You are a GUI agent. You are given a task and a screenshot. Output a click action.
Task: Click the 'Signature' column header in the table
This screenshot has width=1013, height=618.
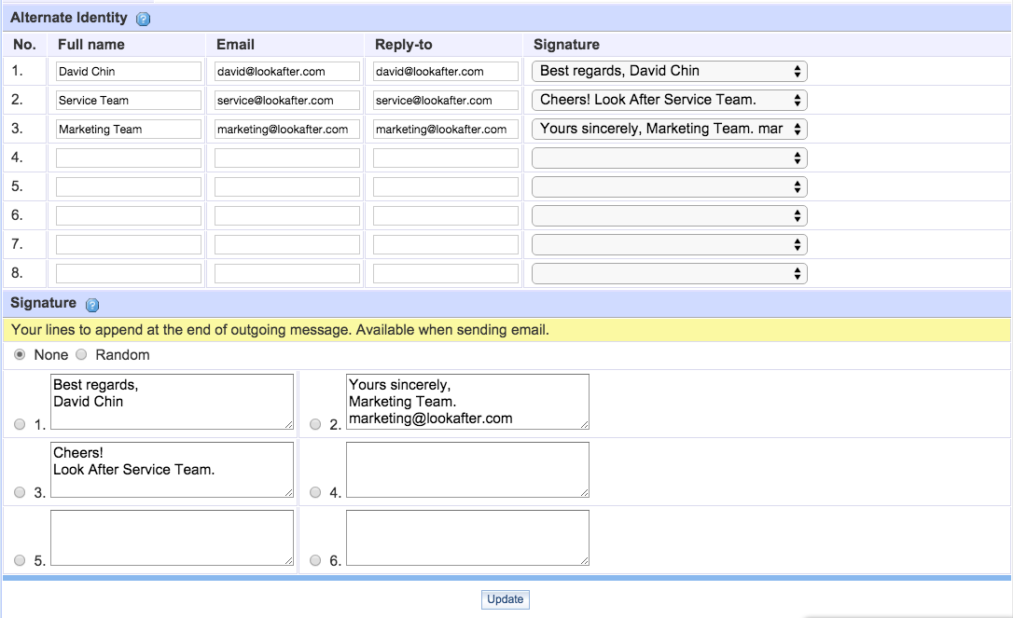pos(566,45)
